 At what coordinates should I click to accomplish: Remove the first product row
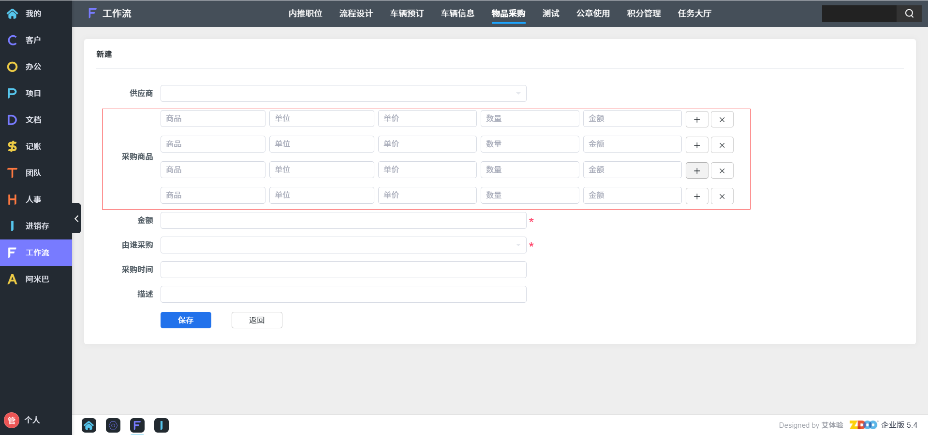[x=722, y=119]
